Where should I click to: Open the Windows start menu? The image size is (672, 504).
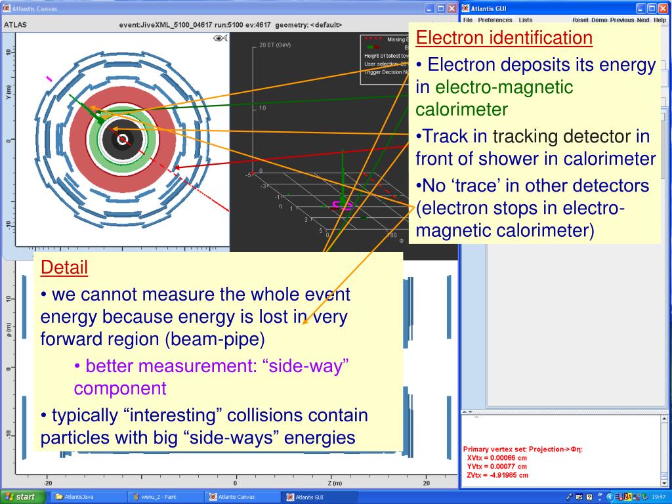pyautogui.click(x=23, y=497)
